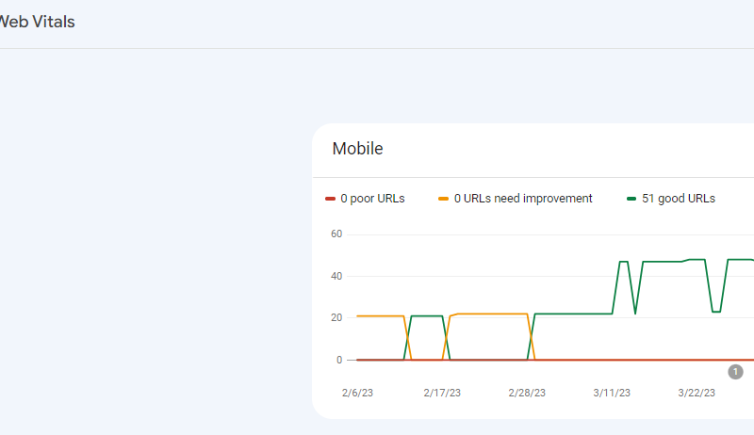Click the red poor URLs legend swatch
Image resolution: width=754 pixels, height=435 pixels.
click(x=330, y=199)
